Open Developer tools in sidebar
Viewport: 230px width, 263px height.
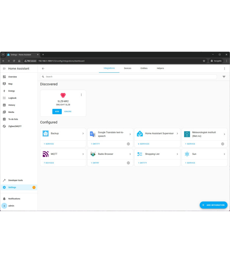15,180
